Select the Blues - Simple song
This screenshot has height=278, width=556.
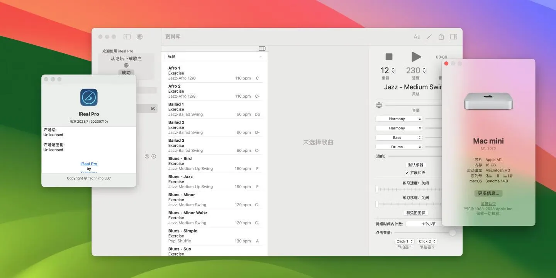(x=214, y=236)
